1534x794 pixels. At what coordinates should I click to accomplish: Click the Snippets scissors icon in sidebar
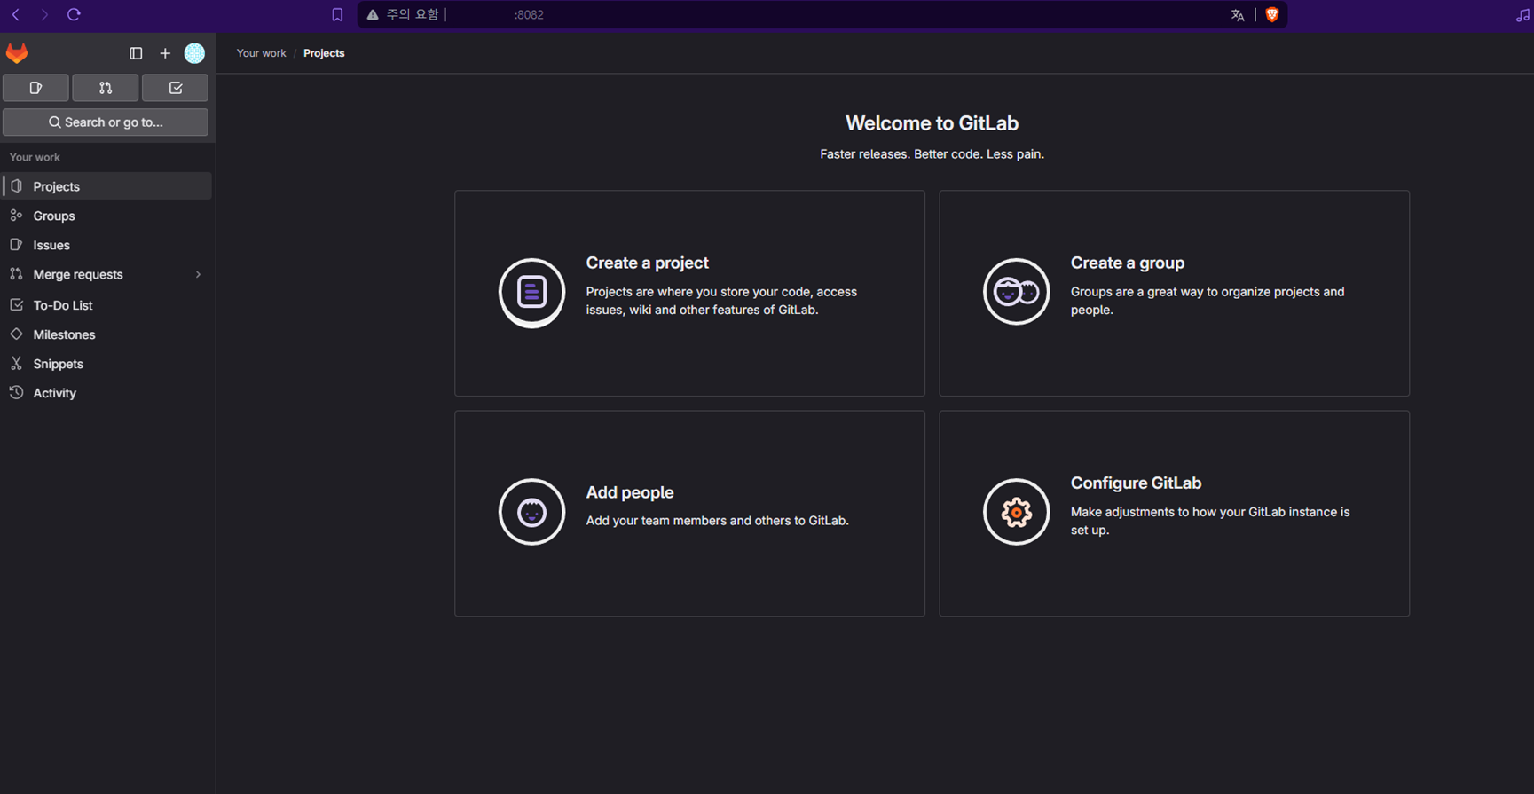pos(16,364)
